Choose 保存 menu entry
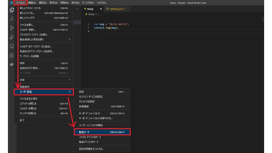 [44, 63]
